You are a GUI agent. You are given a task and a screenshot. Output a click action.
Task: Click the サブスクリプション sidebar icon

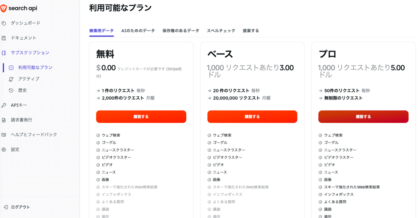point(4,53)
